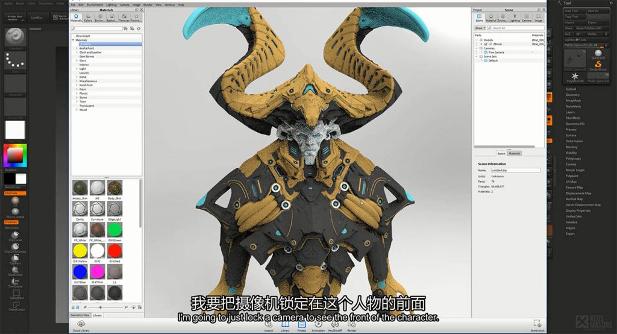Select the Gem Stones materials folder
This screenshot has width=617, height=334.
click(x=87, y=56)
